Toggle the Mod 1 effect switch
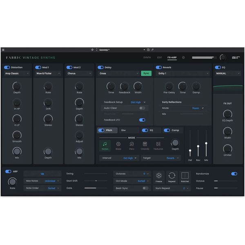This screenshot has height=245, width=245. click(x=38, y=67)
